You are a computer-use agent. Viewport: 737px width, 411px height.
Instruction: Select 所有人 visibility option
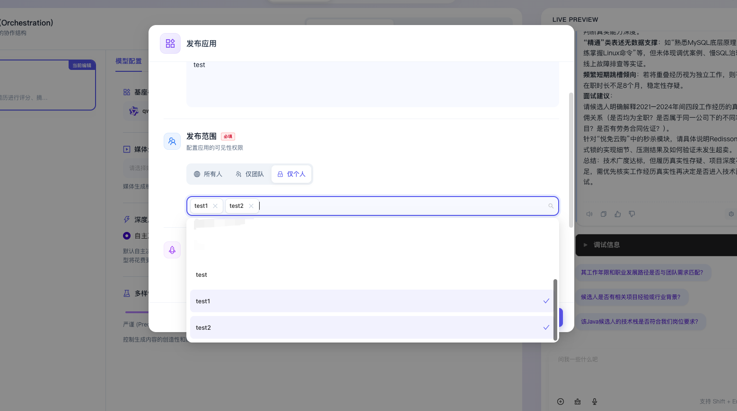click(x=208, y=174)
